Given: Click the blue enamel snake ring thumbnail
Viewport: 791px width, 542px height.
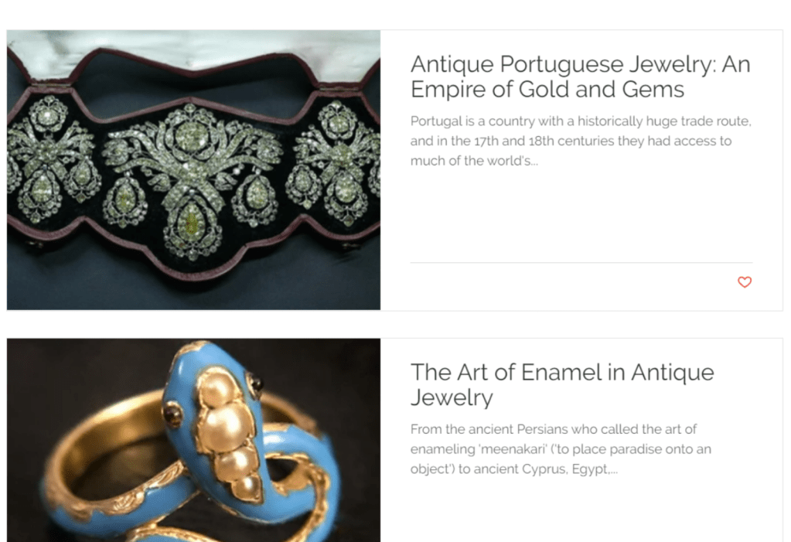Looking at the screenshot, I should click(x=194, y=440).
